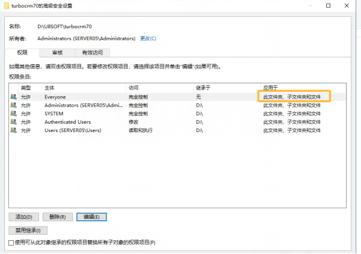Viewport: 361px width, 254px height.
Task: Maximize the advanced security settings window
Action: 329,6
